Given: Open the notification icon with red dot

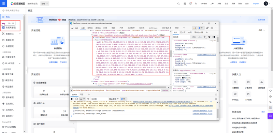Looking at the screenshot, I should click(190, 3).
